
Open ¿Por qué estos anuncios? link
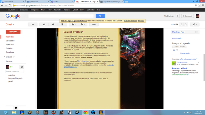[x=188, y=59]
